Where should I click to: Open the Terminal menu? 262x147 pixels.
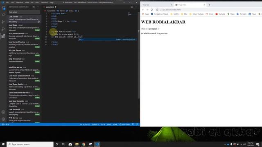(x=44, y=2)
